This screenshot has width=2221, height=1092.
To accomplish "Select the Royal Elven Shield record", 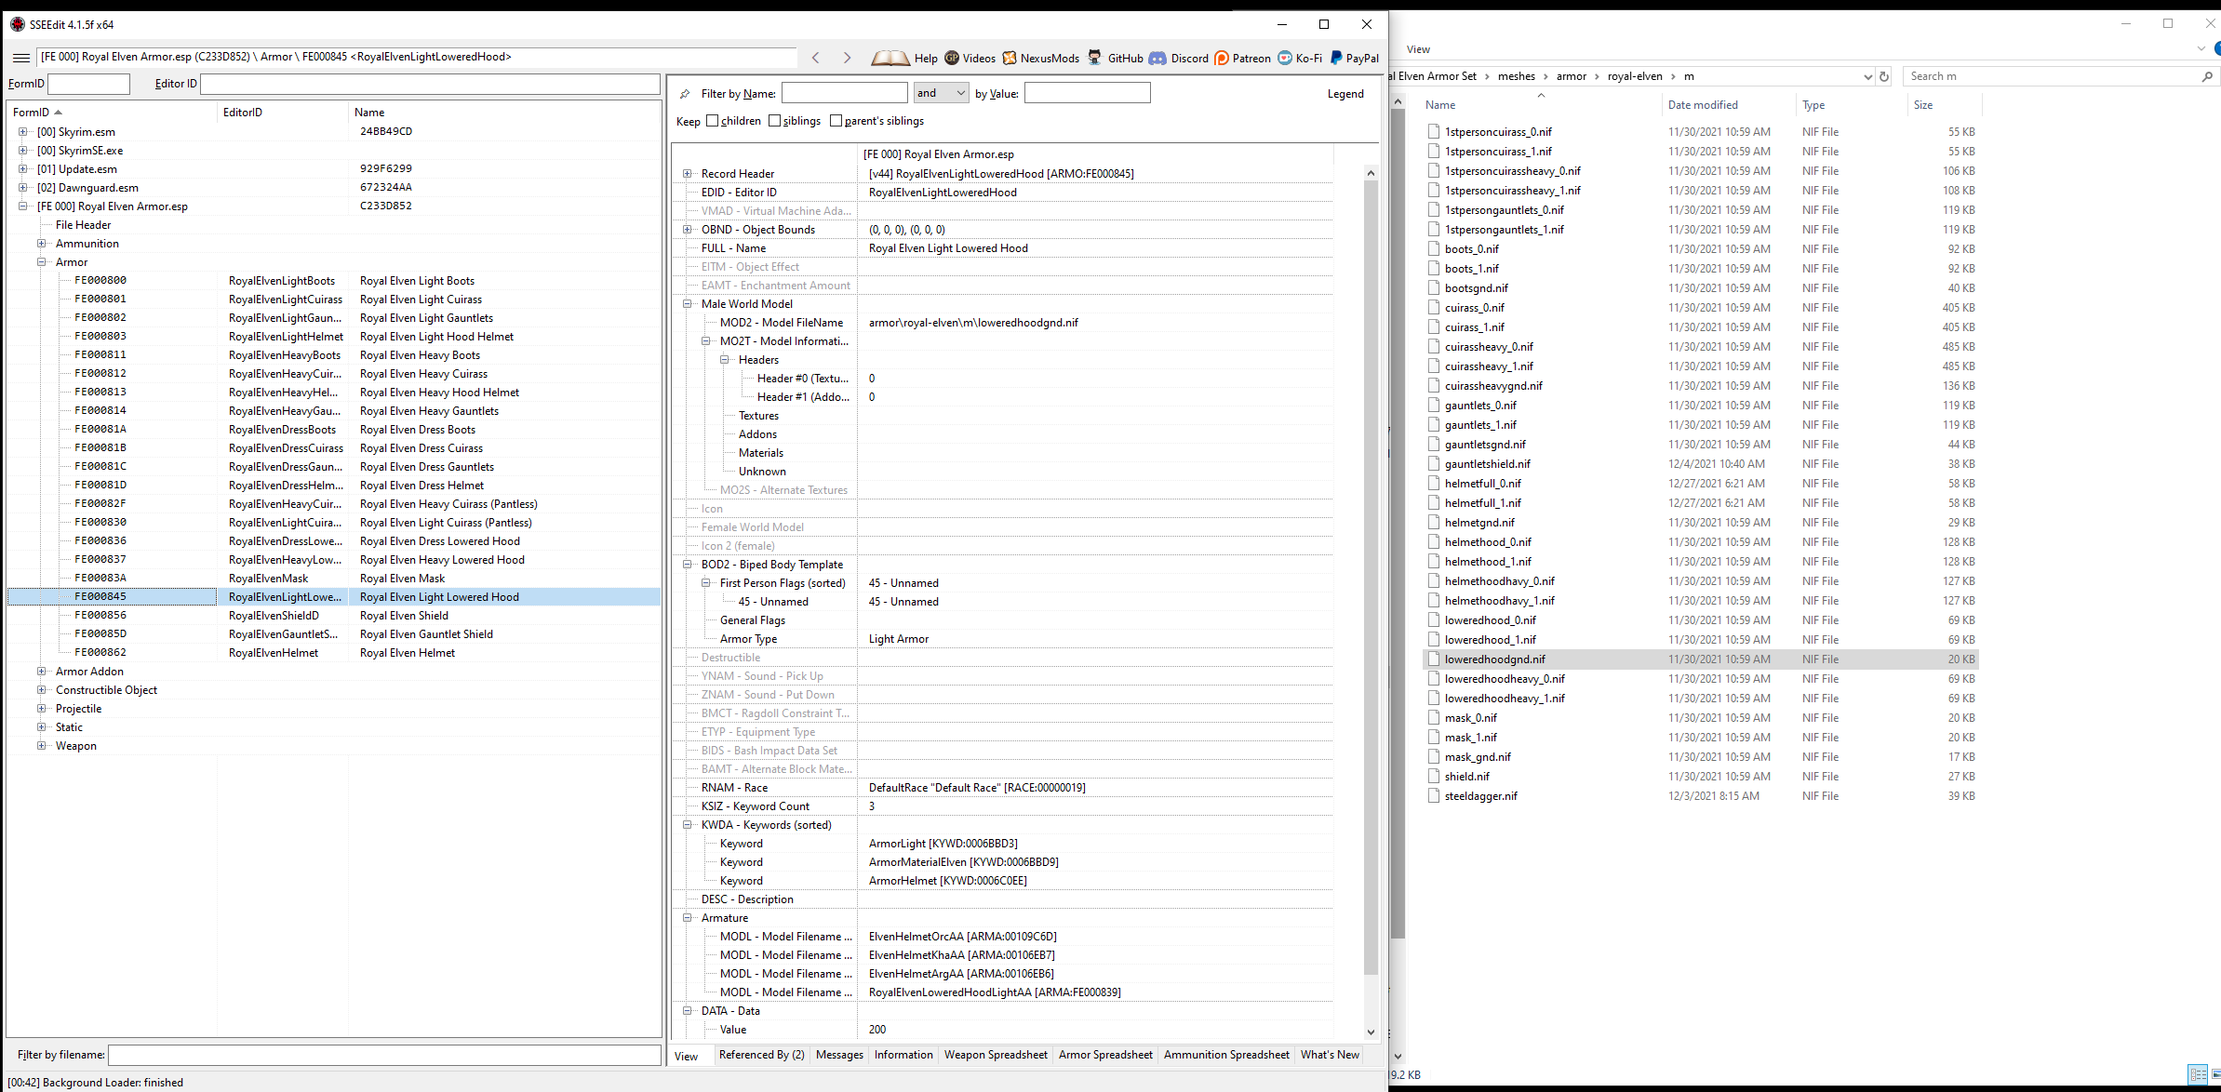I will [335, 616].
